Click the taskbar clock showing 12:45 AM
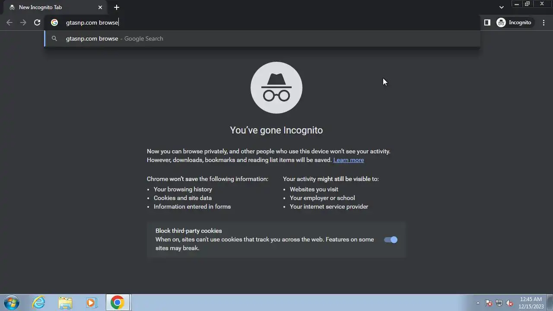Screen dimensions: 553x311 click(x=531, y=302)
